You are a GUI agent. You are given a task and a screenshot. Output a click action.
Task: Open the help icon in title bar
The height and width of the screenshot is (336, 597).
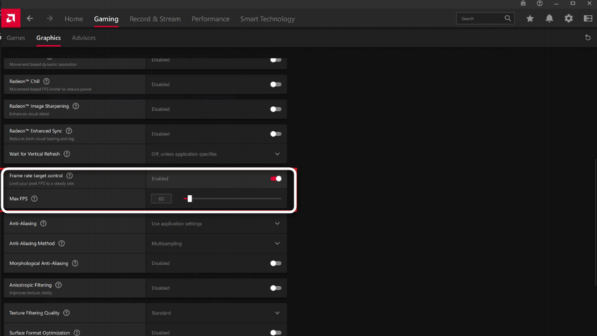[540, 4]
